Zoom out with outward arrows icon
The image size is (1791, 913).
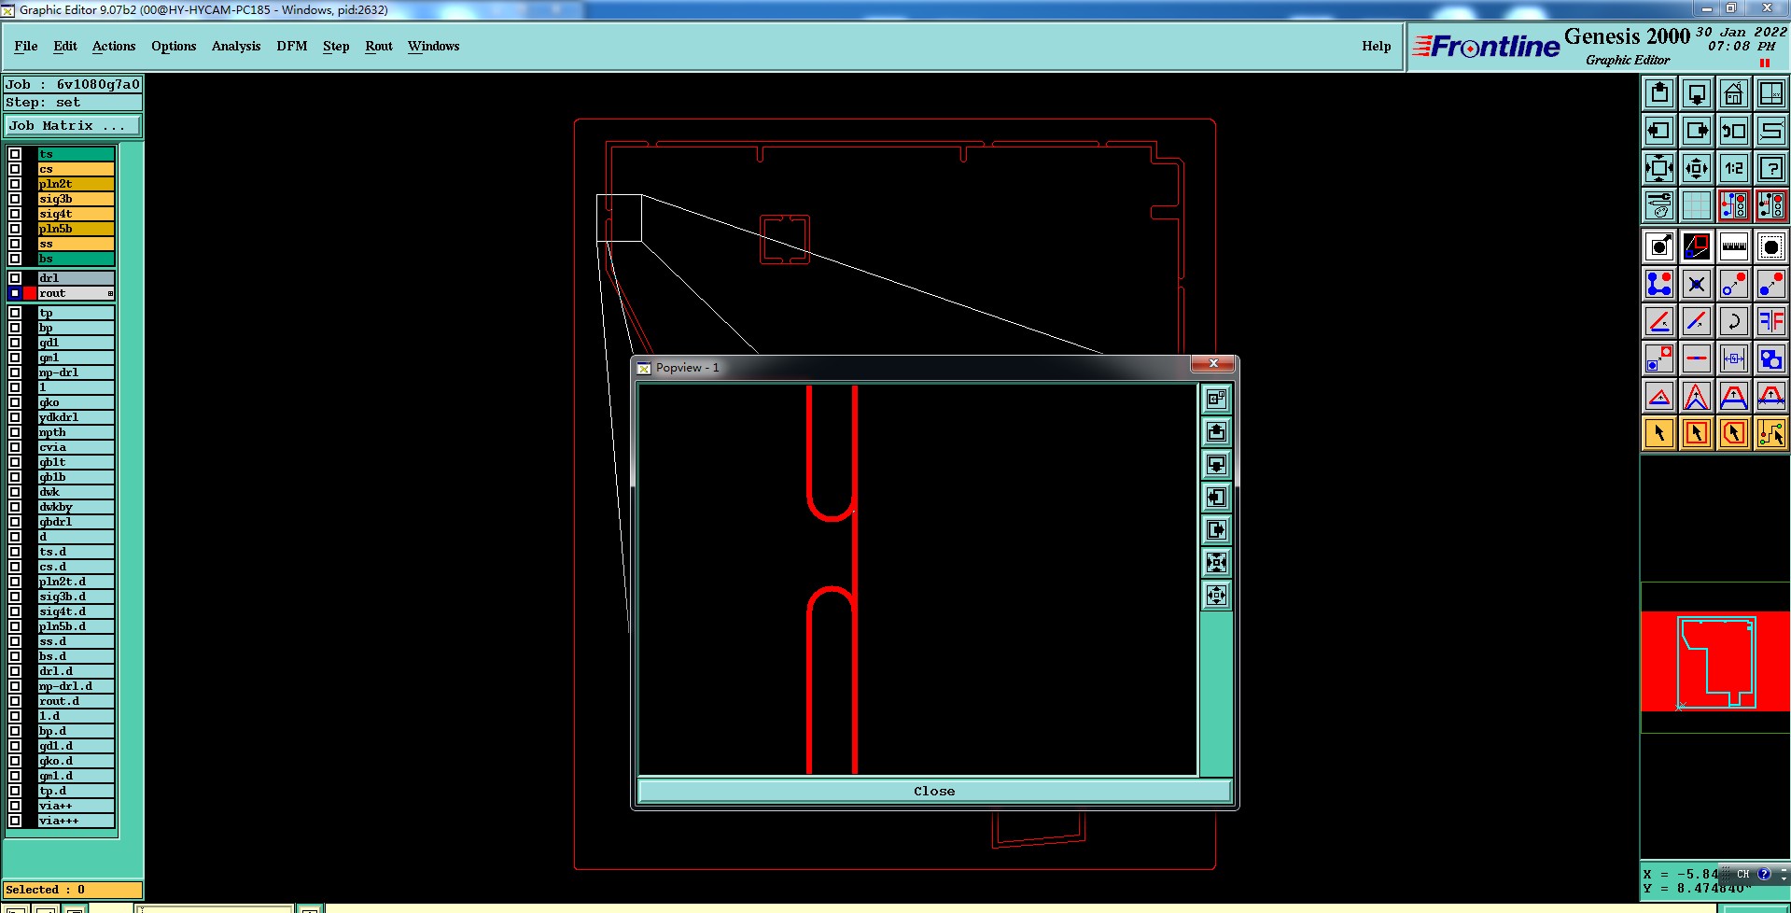pyautogui.click(x=1697, y=168)
